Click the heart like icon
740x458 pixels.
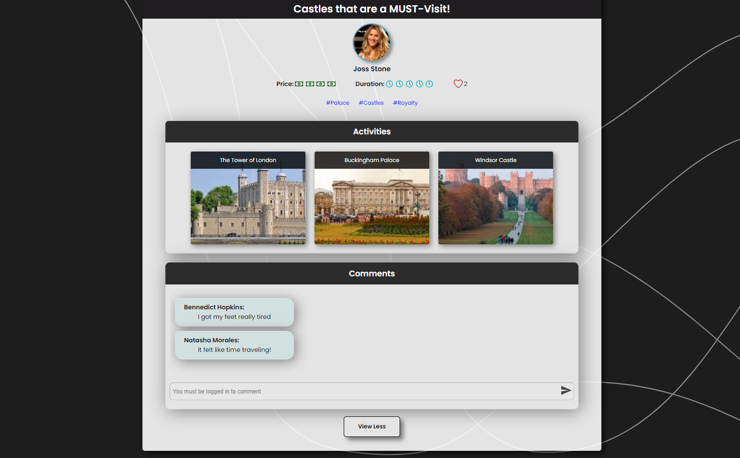click(458, 84)
